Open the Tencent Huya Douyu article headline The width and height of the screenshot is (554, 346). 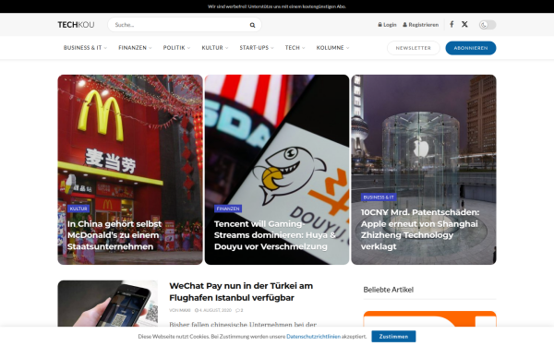274,235
